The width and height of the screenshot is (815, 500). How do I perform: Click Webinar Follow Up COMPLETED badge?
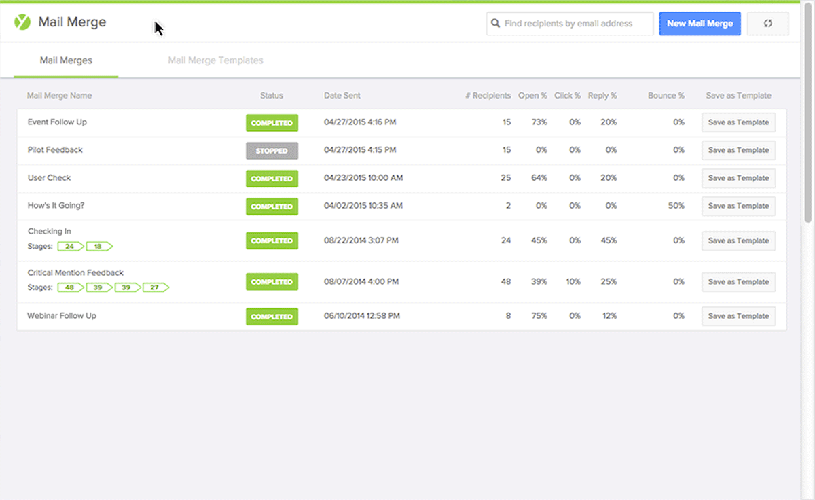tap(272, 317)
